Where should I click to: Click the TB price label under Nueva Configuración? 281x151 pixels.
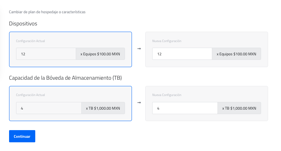click(239, 108)
